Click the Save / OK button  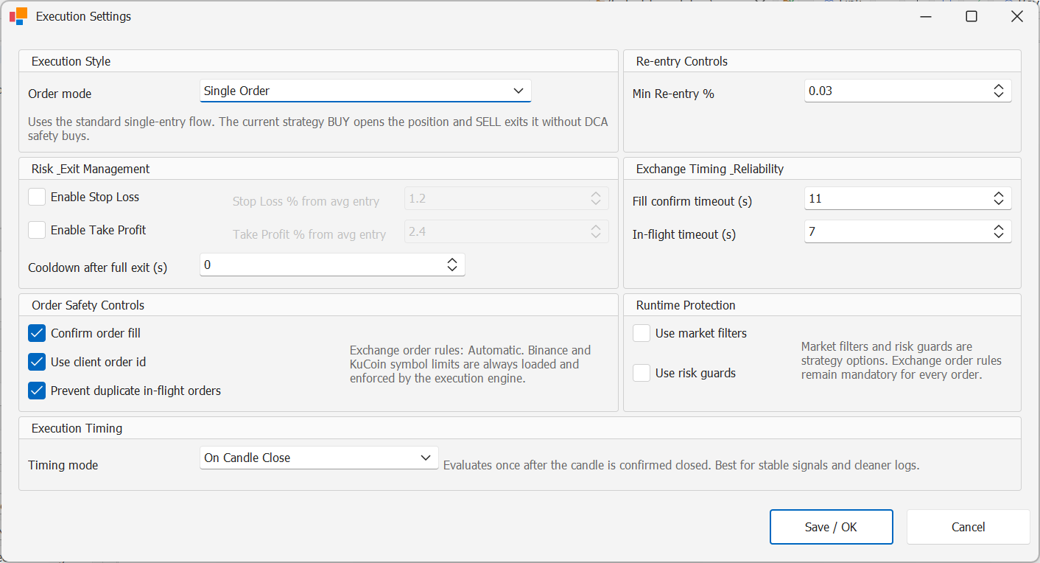(831, 527)
